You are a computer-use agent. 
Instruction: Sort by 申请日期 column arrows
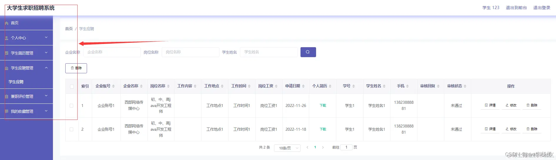[303, 86]
